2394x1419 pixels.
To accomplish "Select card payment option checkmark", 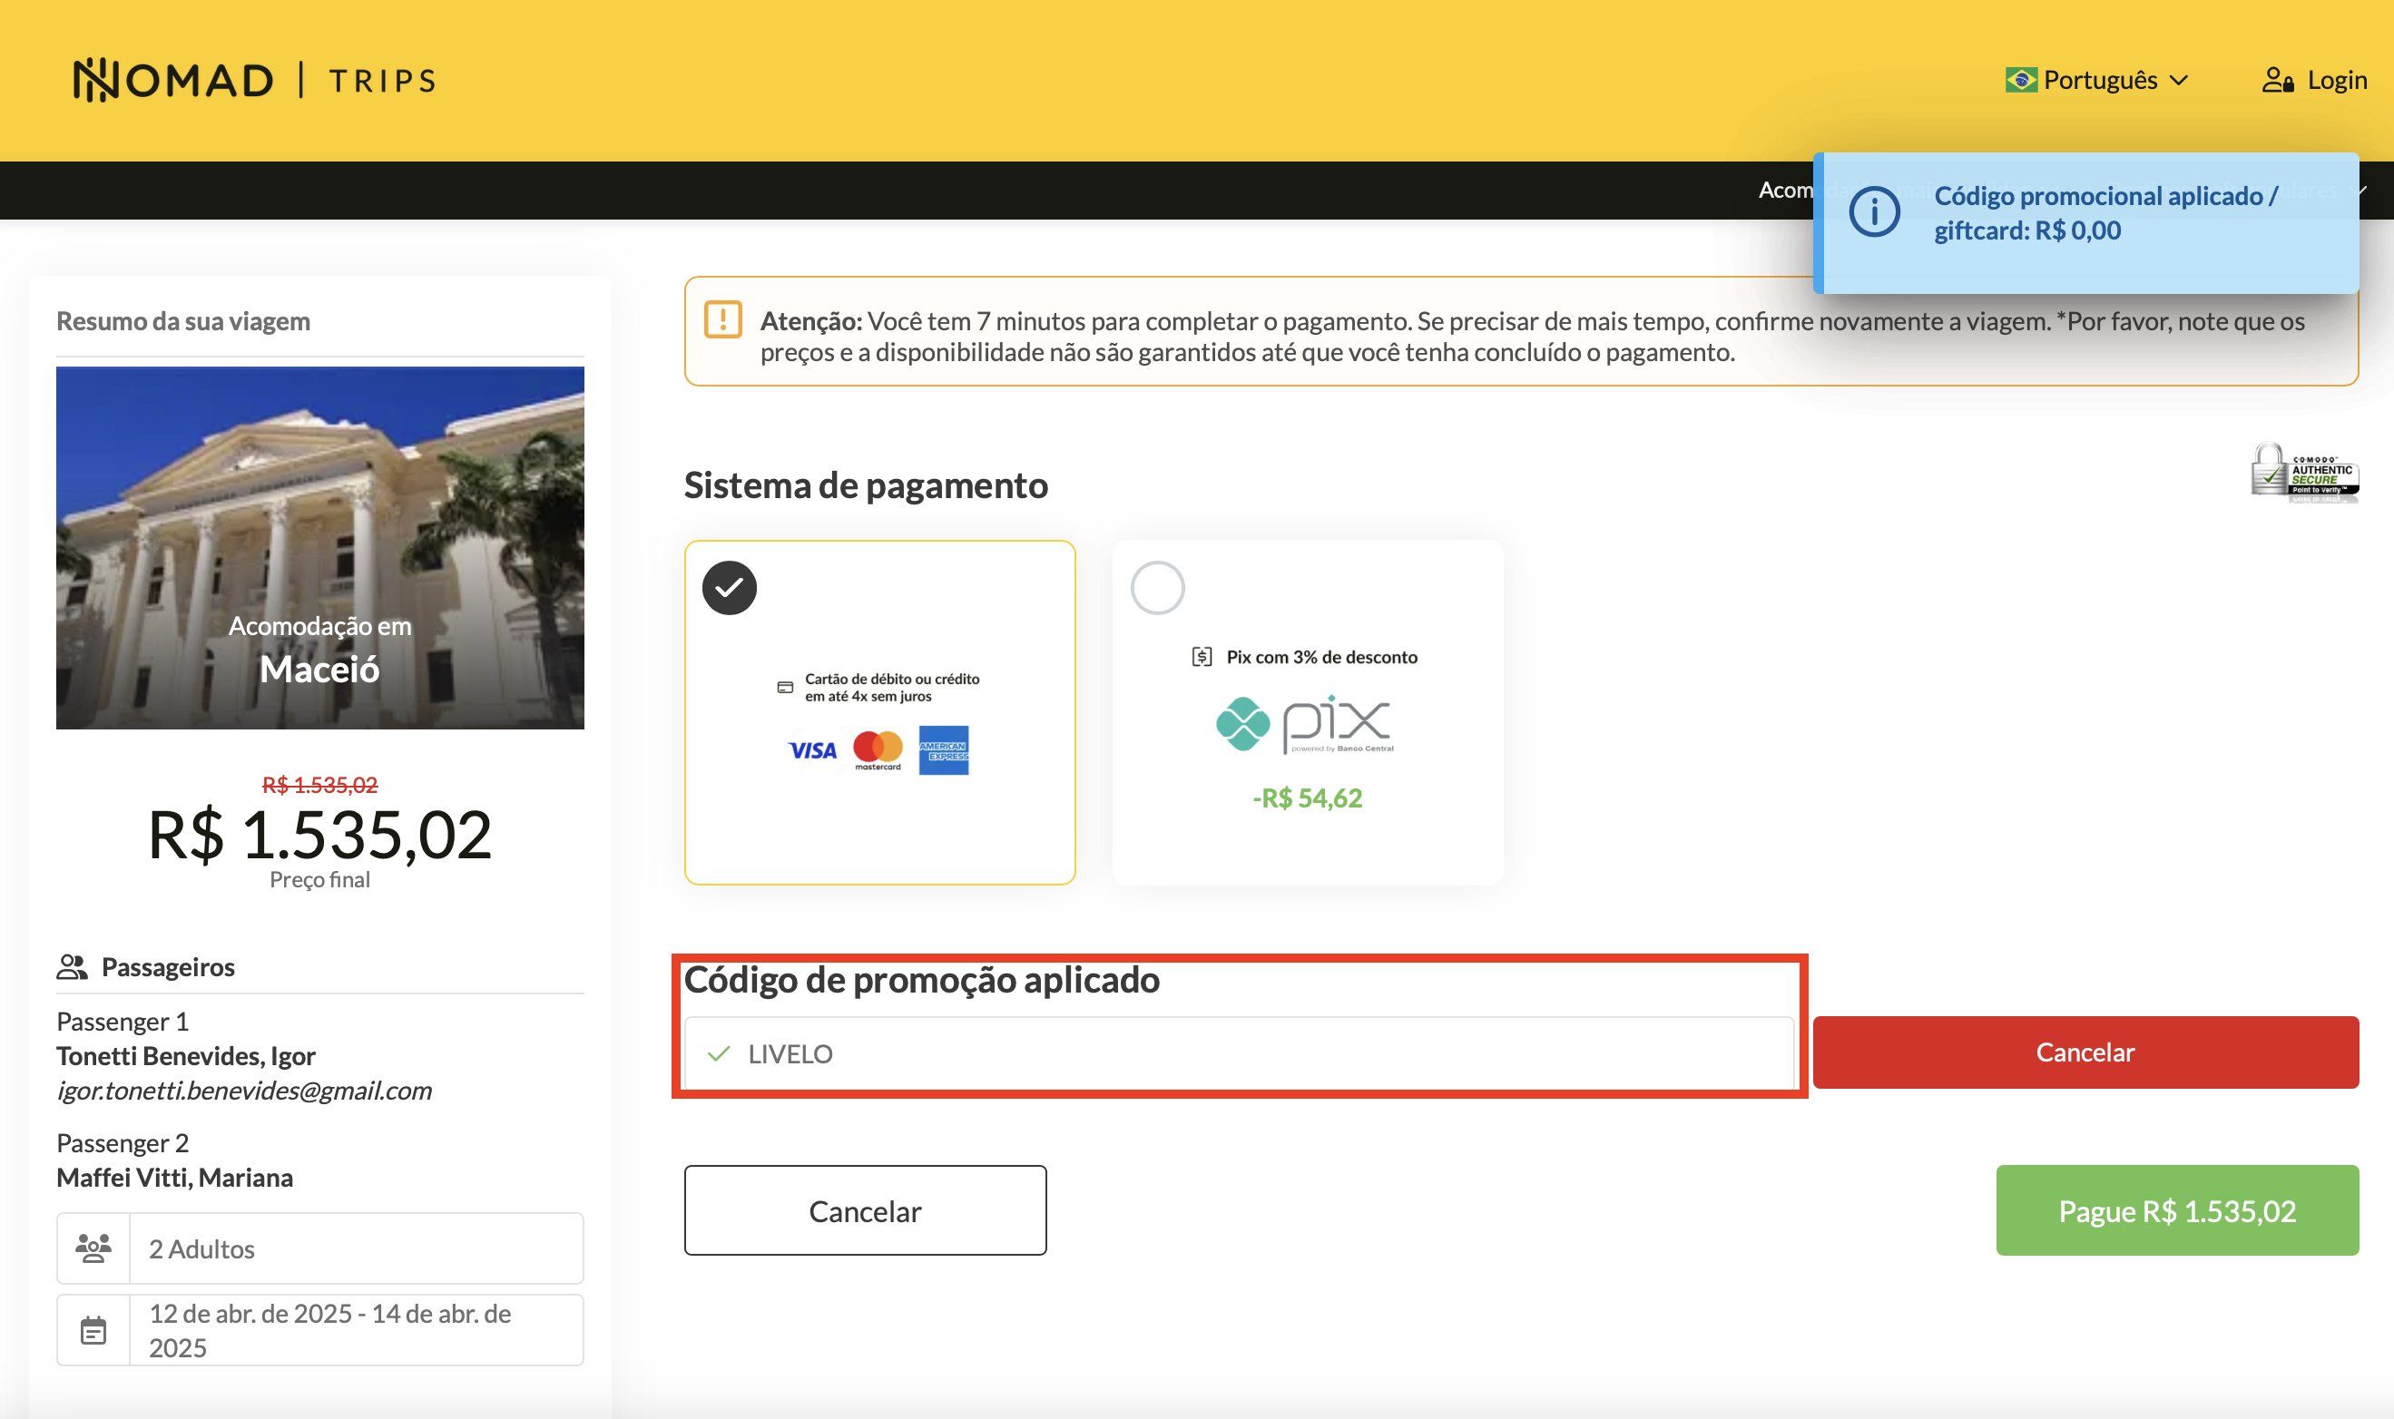I will pyautogui.click(x=730, y=587).
